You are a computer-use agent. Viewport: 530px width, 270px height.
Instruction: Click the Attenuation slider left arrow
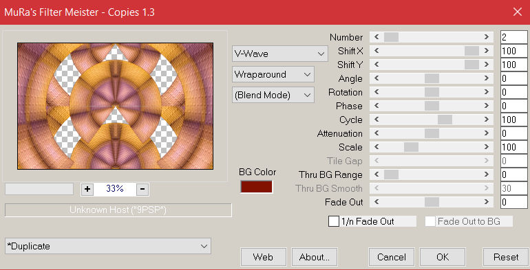point(377,133)
